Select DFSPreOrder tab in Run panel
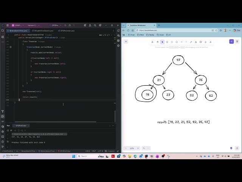242x182 pixels. pyautogui.click(x=21, y=126)
